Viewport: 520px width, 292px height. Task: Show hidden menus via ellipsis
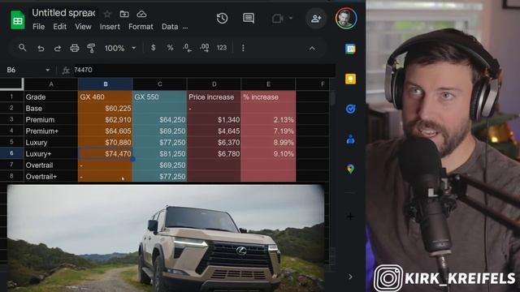[x=185, y=28]
